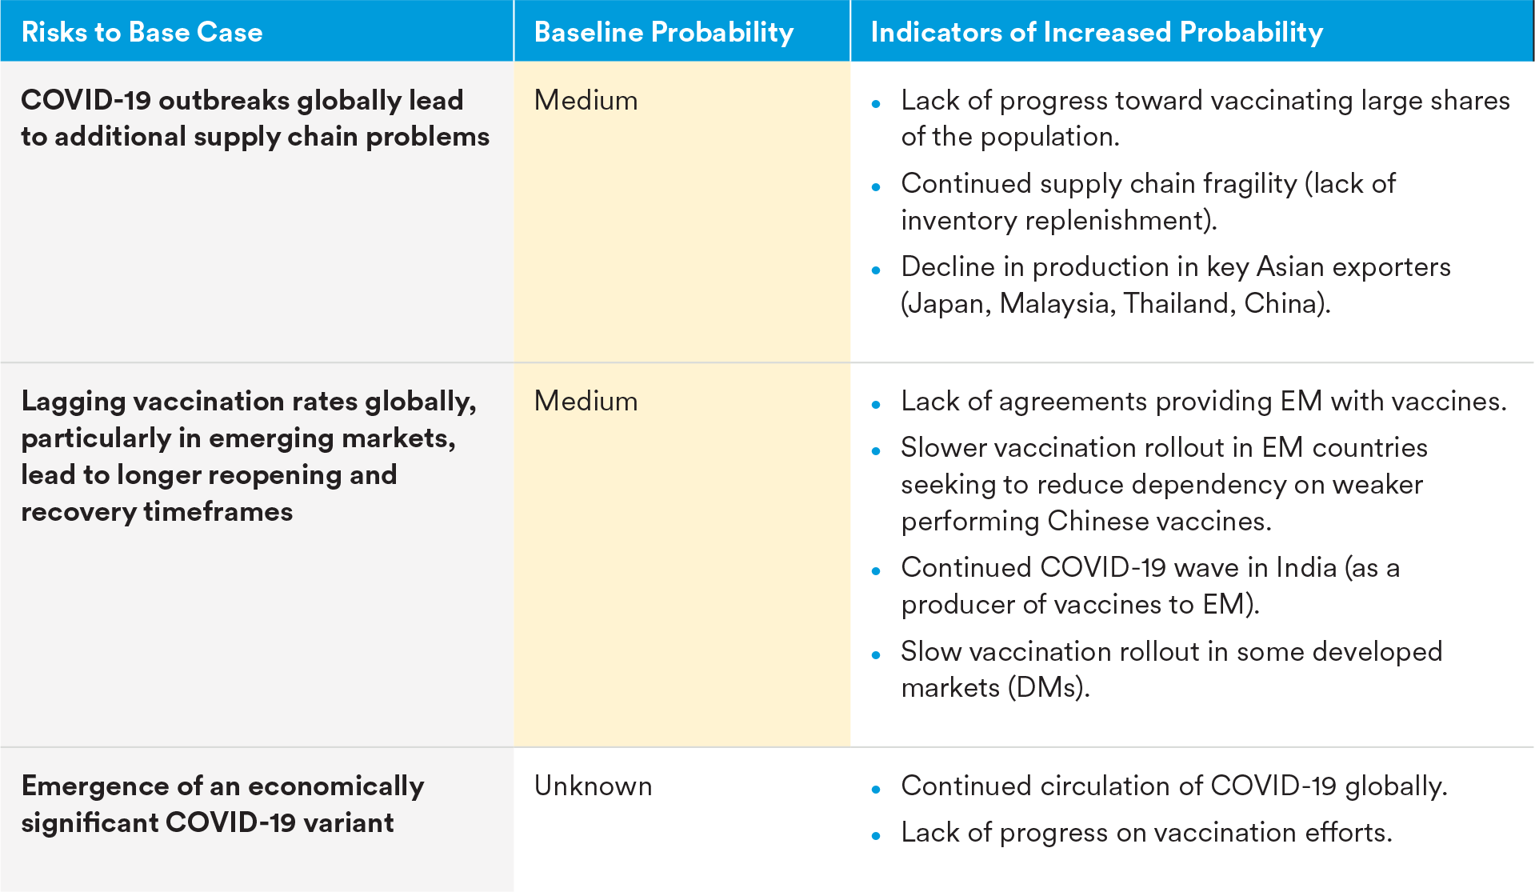Click the "Risks to Base Case" column header
Image resolution: width=1535 pixels, height=892 pixels.
coord(142,32)
